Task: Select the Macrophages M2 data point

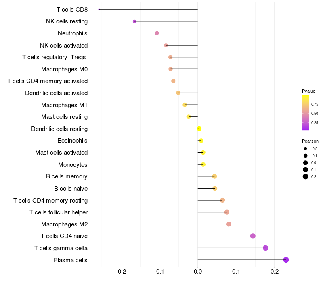Action: (229, 224)
